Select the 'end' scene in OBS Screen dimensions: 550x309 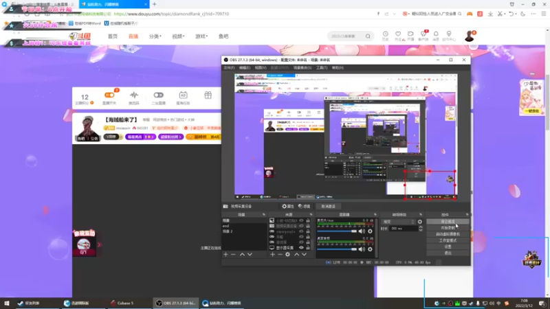pos(244,226)
